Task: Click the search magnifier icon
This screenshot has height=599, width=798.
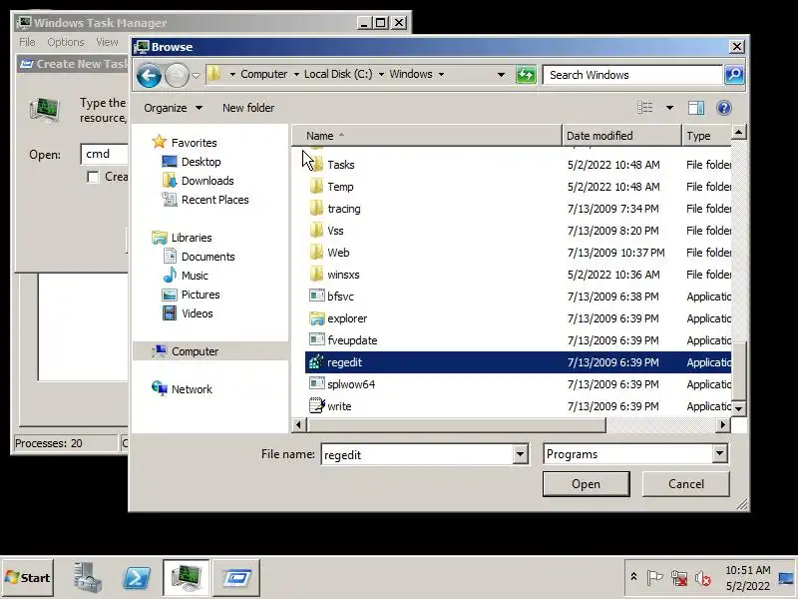Action: click(x=734, y=75)
